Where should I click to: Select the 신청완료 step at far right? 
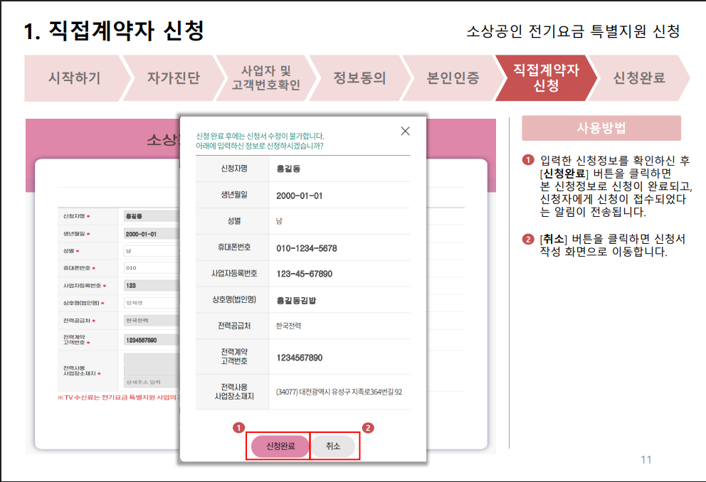(x=639, y=79)
